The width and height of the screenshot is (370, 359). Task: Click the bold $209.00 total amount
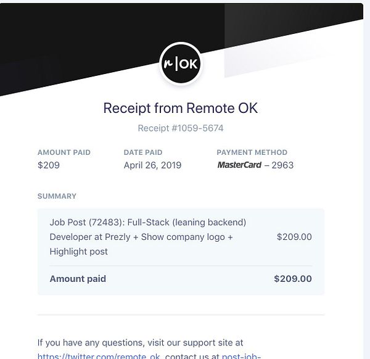(293, 279)
